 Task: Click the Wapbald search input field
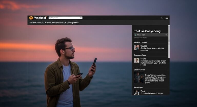pos(65,18)
